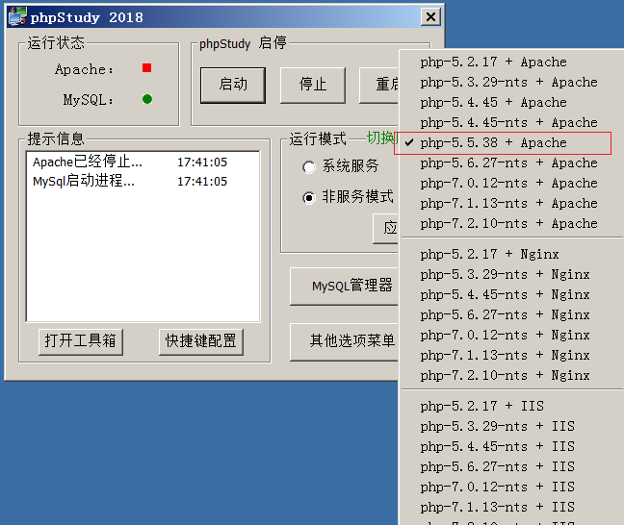
Task: Click the green MySQL status indicator
Action: tap(147, 99)
